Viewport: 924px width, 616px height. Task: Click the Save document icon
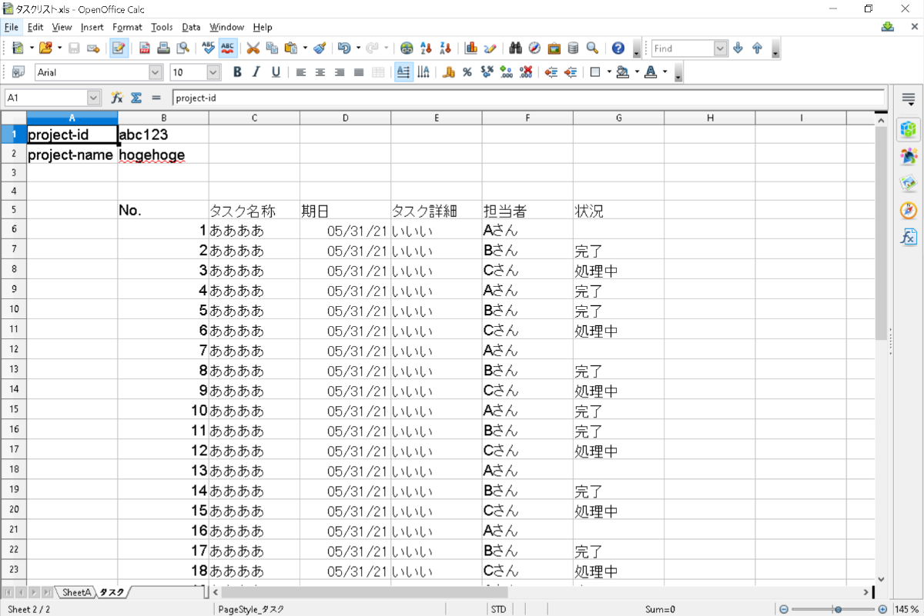(x=74, y=48)
